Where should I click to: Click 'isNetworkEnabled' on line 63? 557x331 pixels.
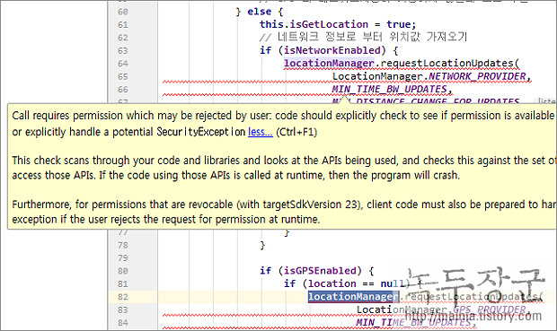tap(332, 50)
